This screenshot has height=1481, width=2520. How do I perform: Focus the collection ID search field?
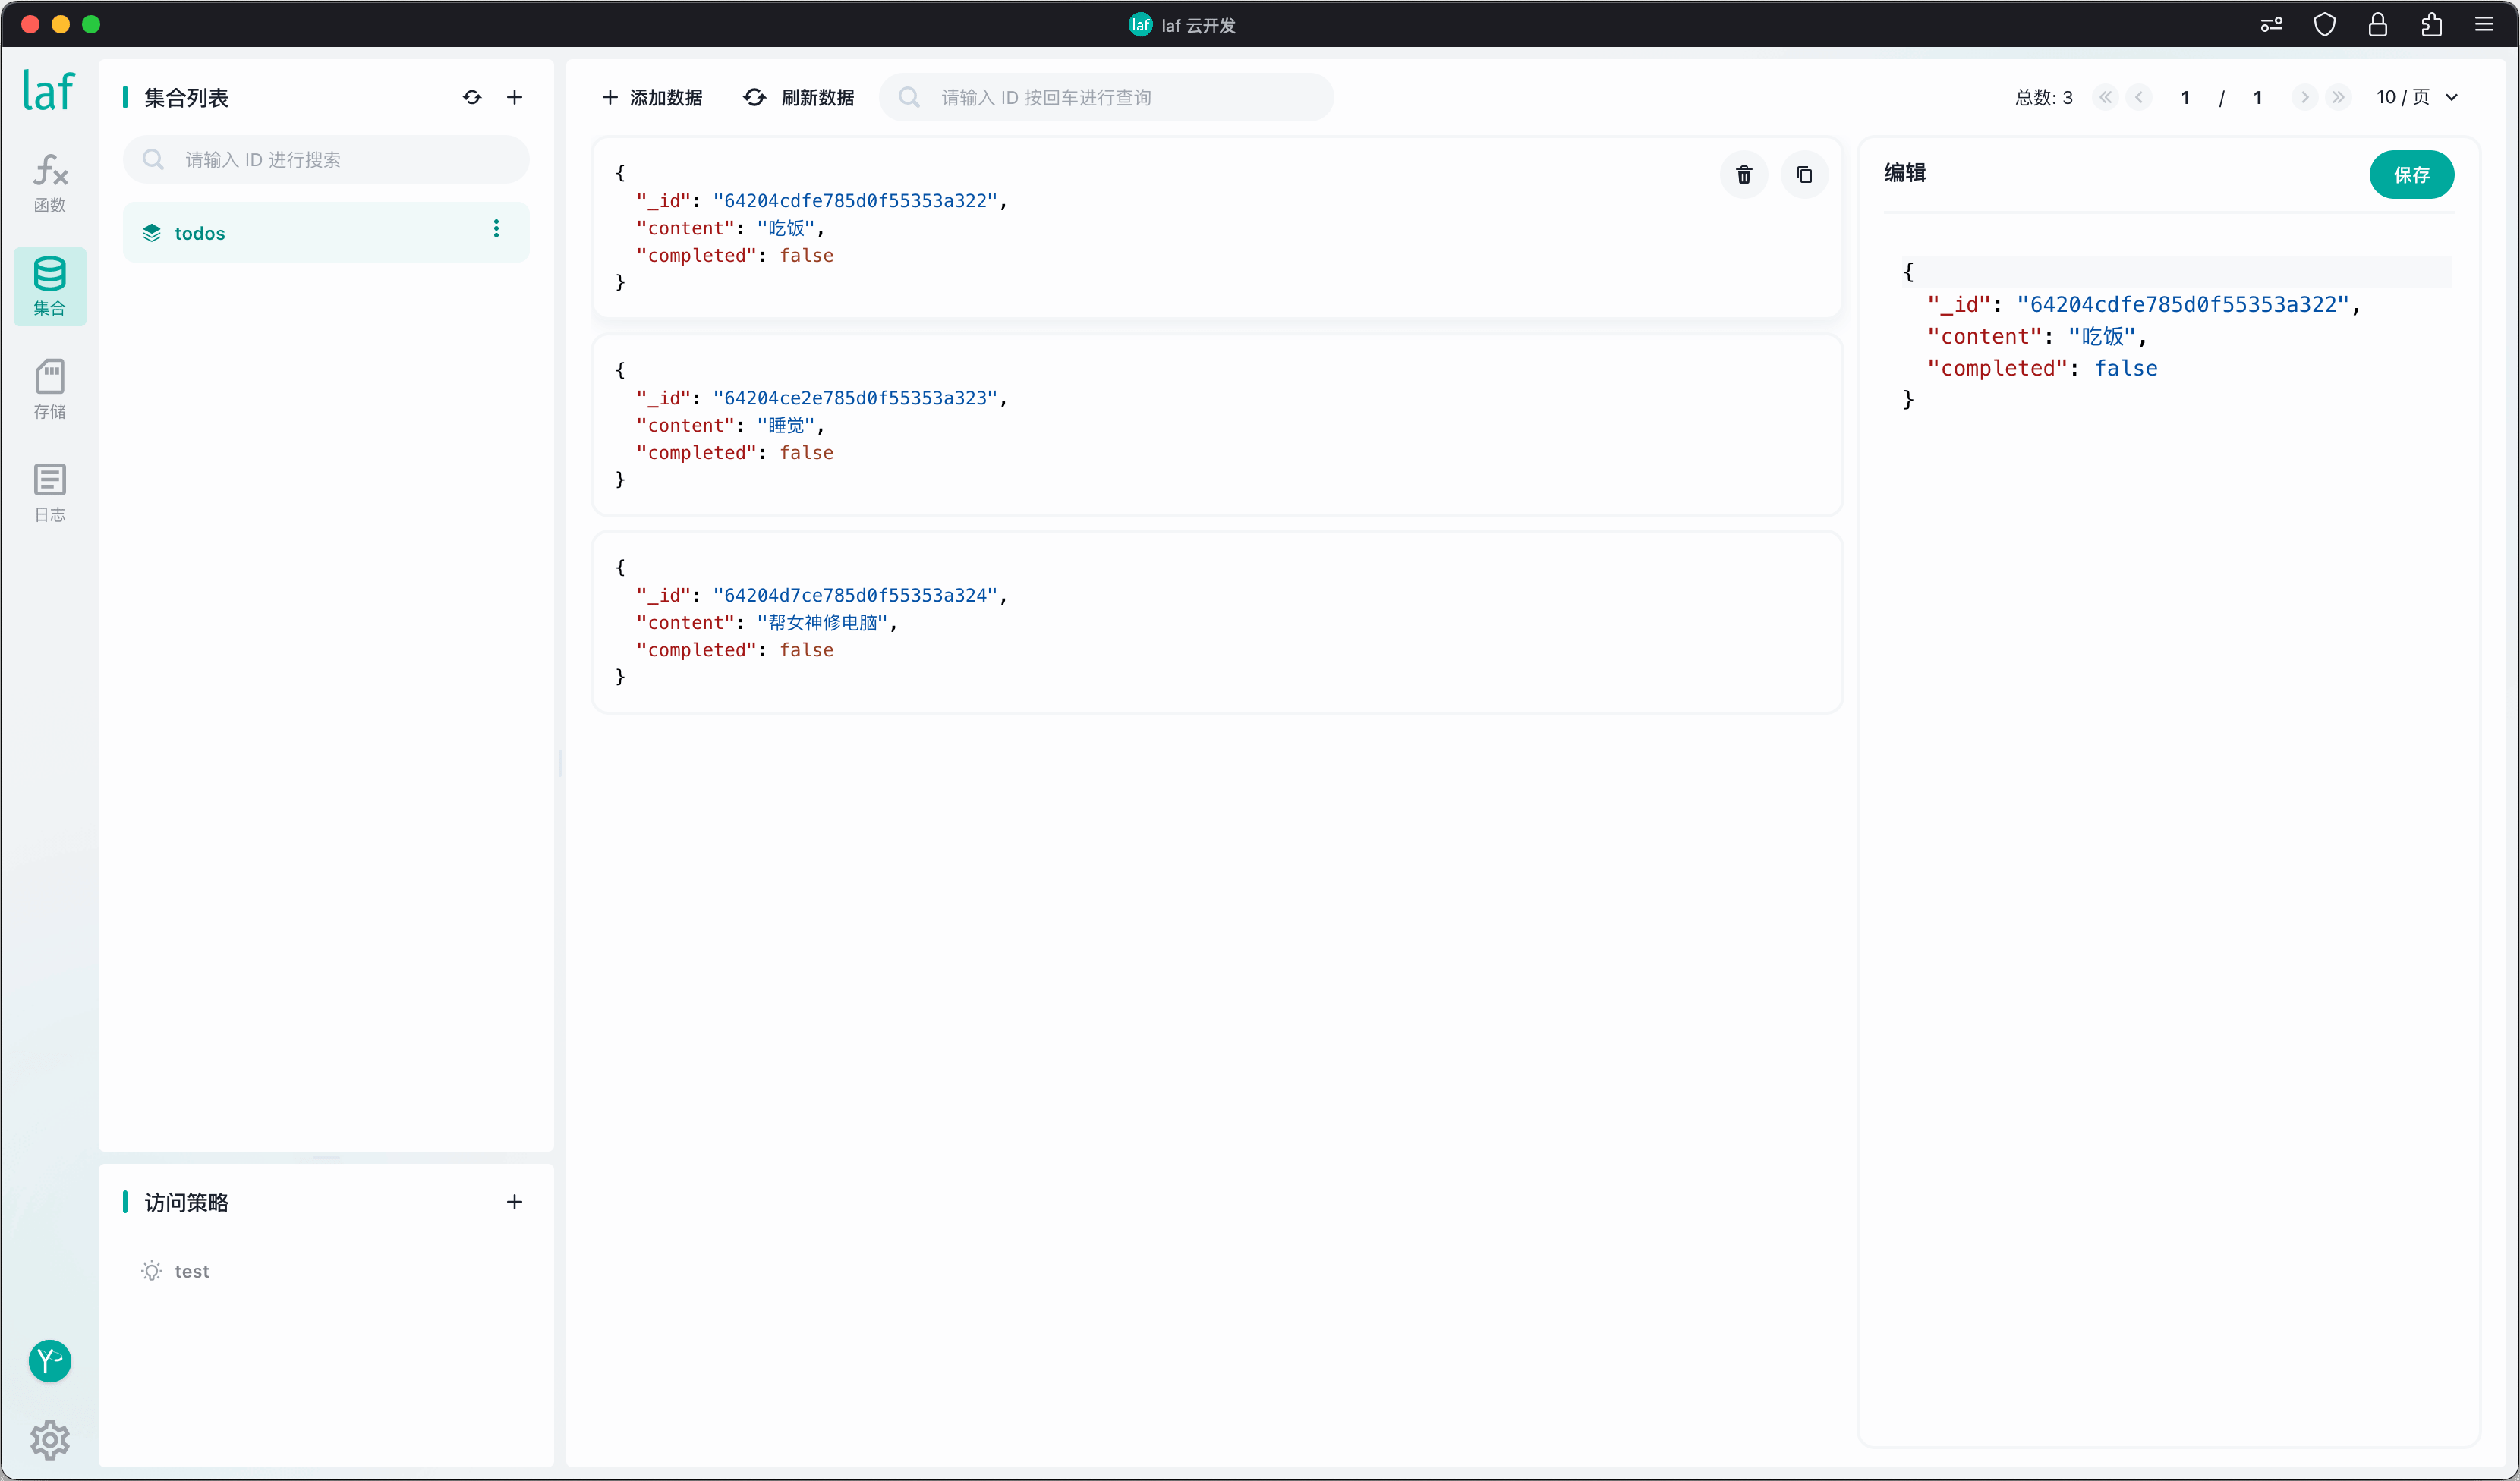coord(326,160)
